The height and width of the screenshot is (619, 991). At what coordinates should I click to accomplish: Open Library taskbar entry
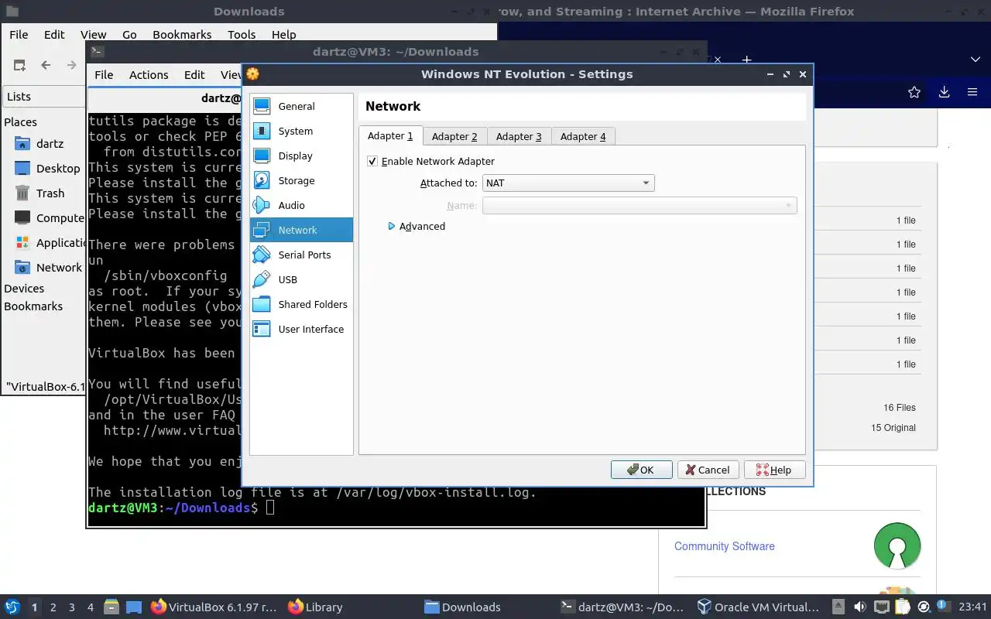click(x=315, y=607)
